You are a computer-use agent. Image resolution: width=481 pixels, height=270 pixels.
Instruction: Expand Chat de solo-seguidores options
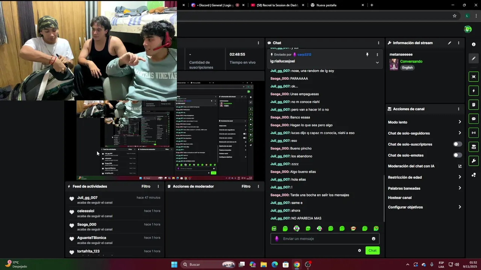(x=460, y=133)
